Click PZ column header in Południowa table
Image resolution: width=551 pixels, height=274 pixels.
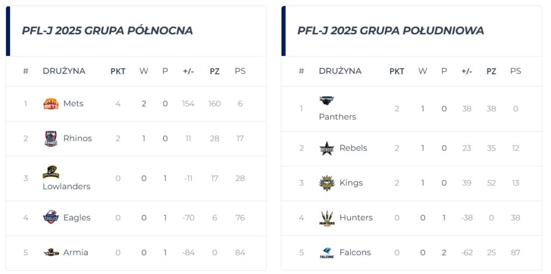(491, 71)
